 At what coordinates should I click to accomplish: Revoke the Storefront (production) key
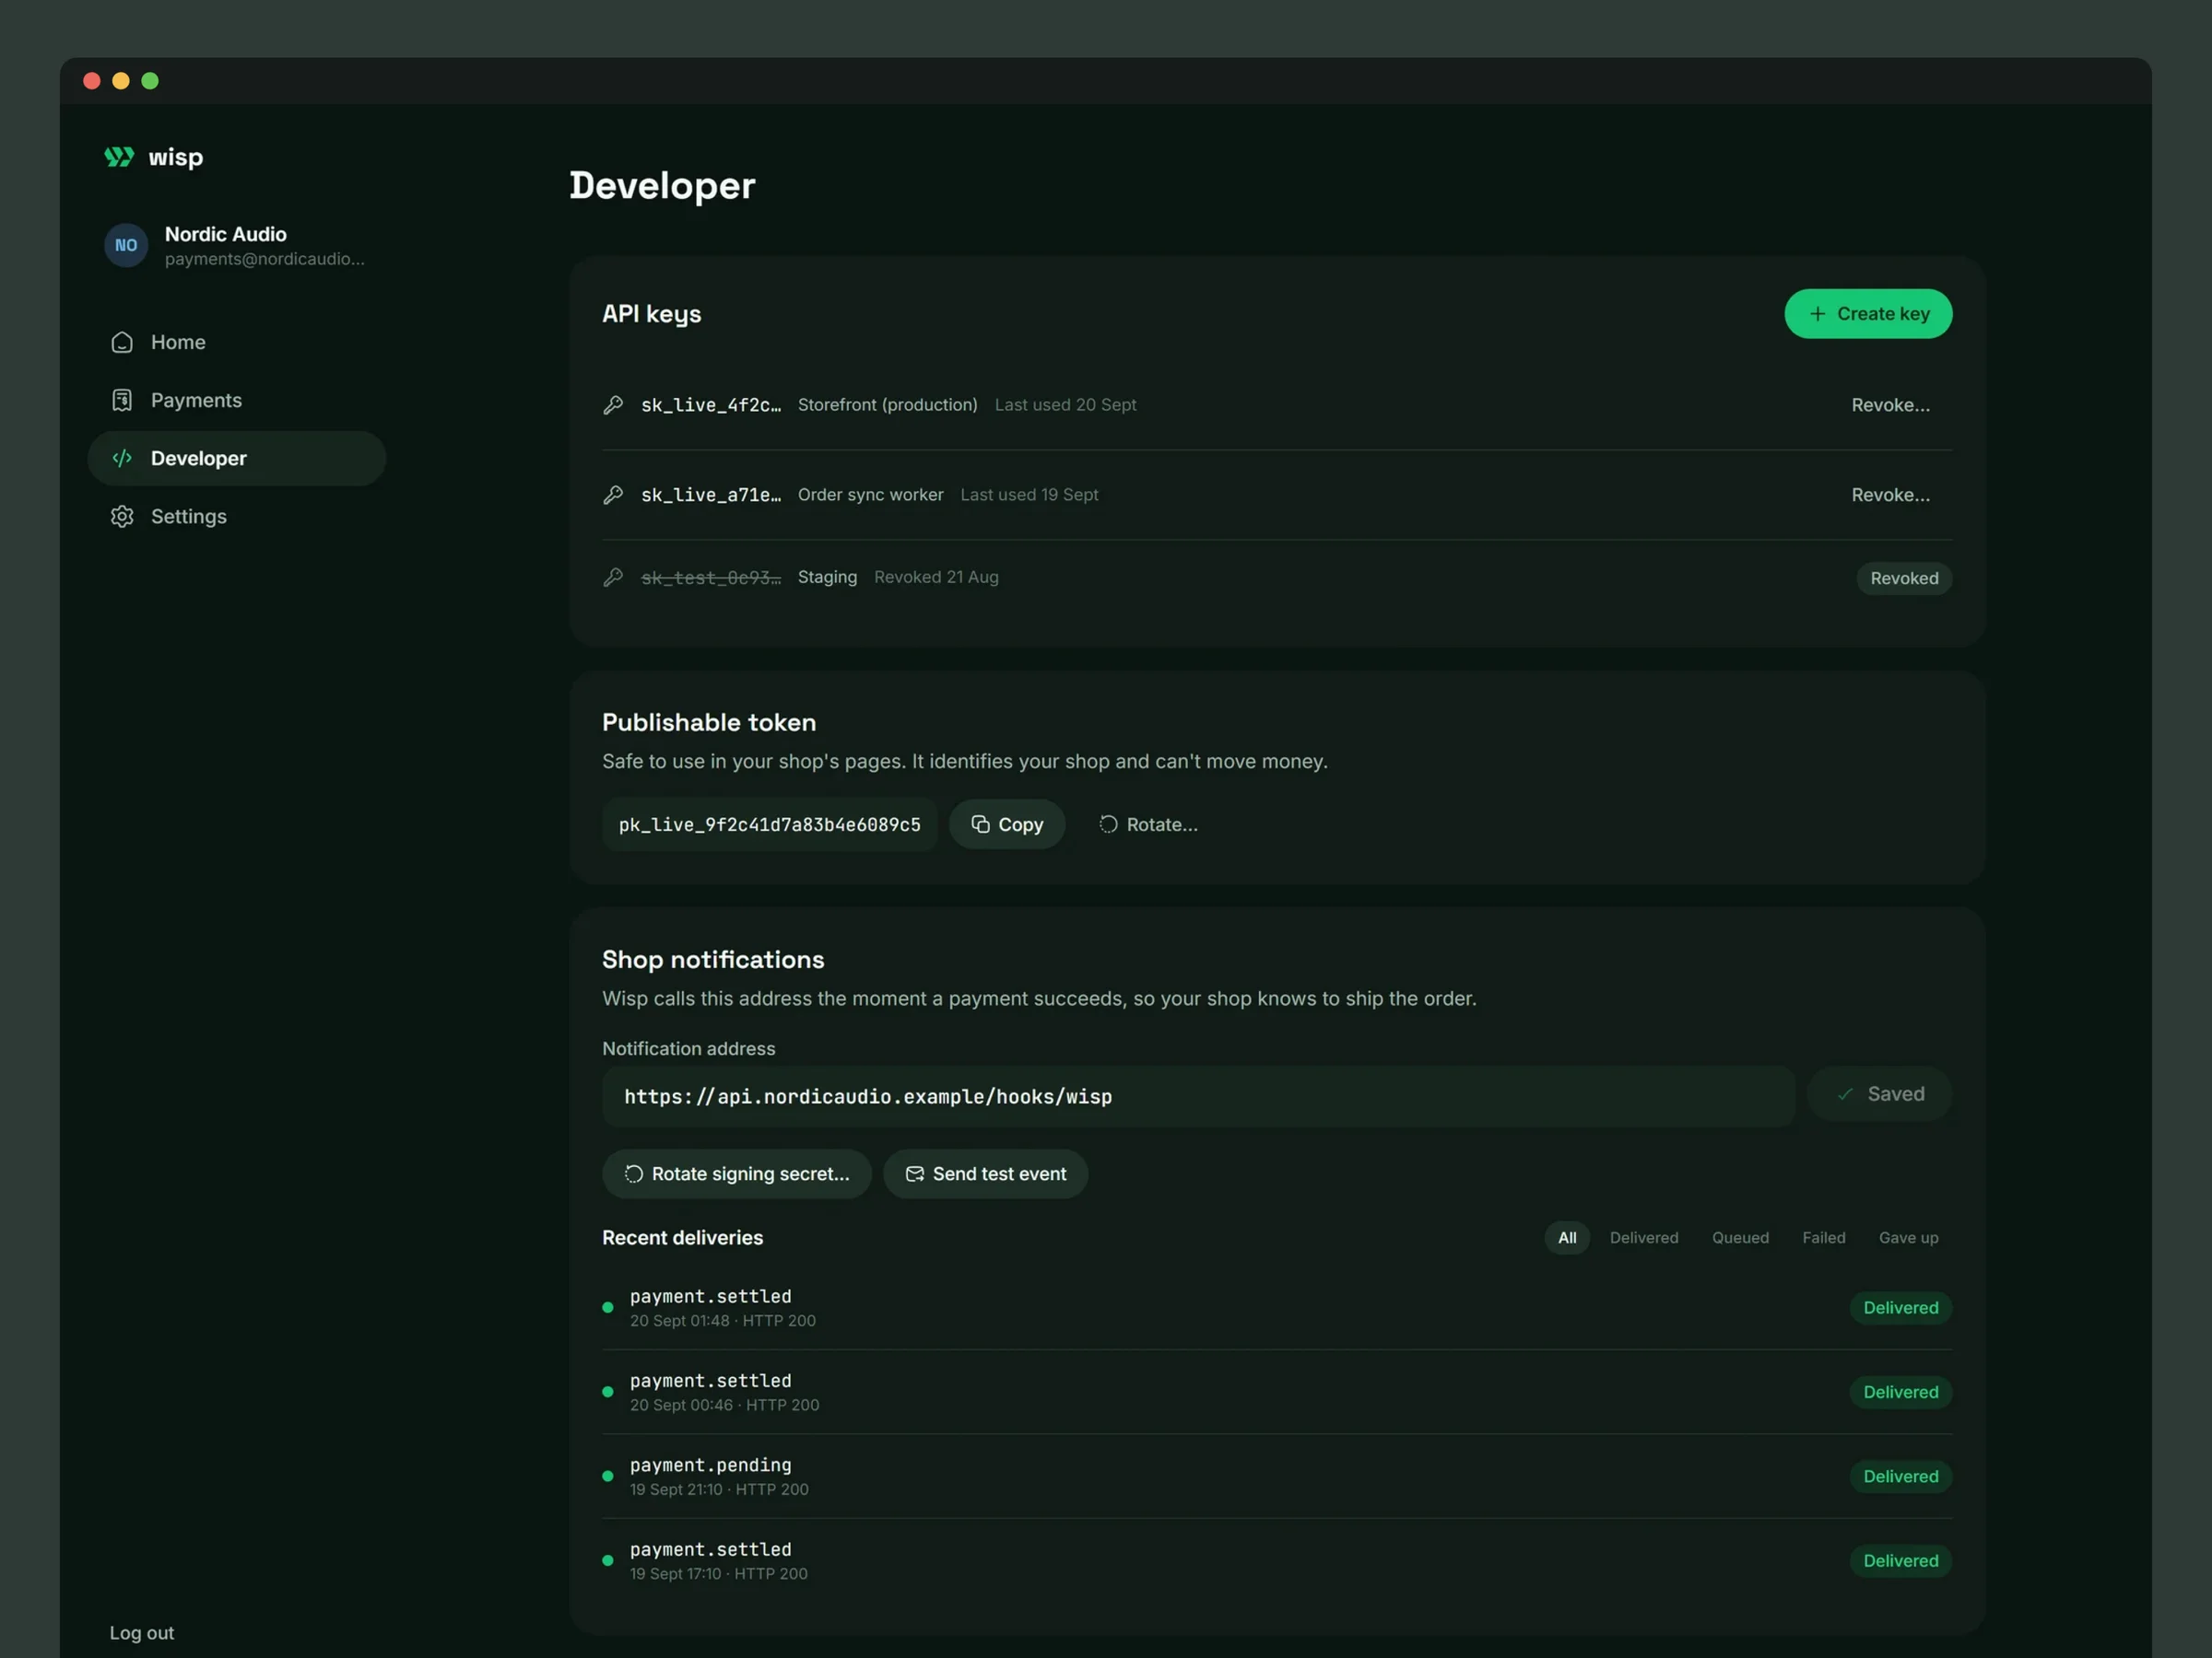[x=1890, y=404]
